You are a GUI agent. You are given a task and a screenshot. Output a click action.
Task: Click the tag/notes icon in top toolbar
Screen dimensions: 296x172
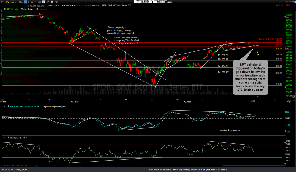pyautogui.click(x=52, y=2)
